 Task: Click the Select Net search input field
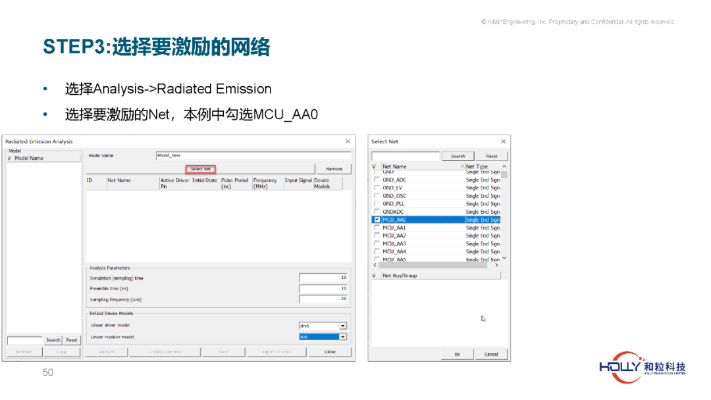point(406,157)
